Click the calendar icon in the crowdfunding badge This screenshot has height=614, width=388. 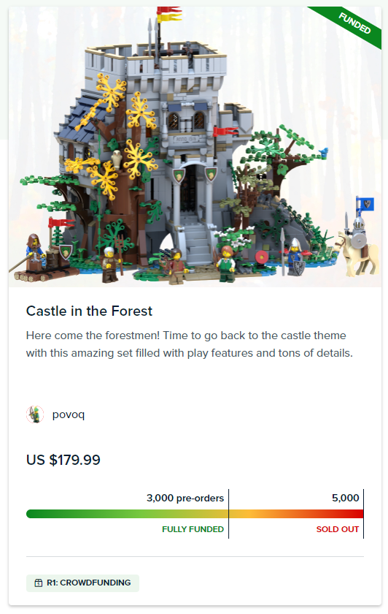point(39,583)
